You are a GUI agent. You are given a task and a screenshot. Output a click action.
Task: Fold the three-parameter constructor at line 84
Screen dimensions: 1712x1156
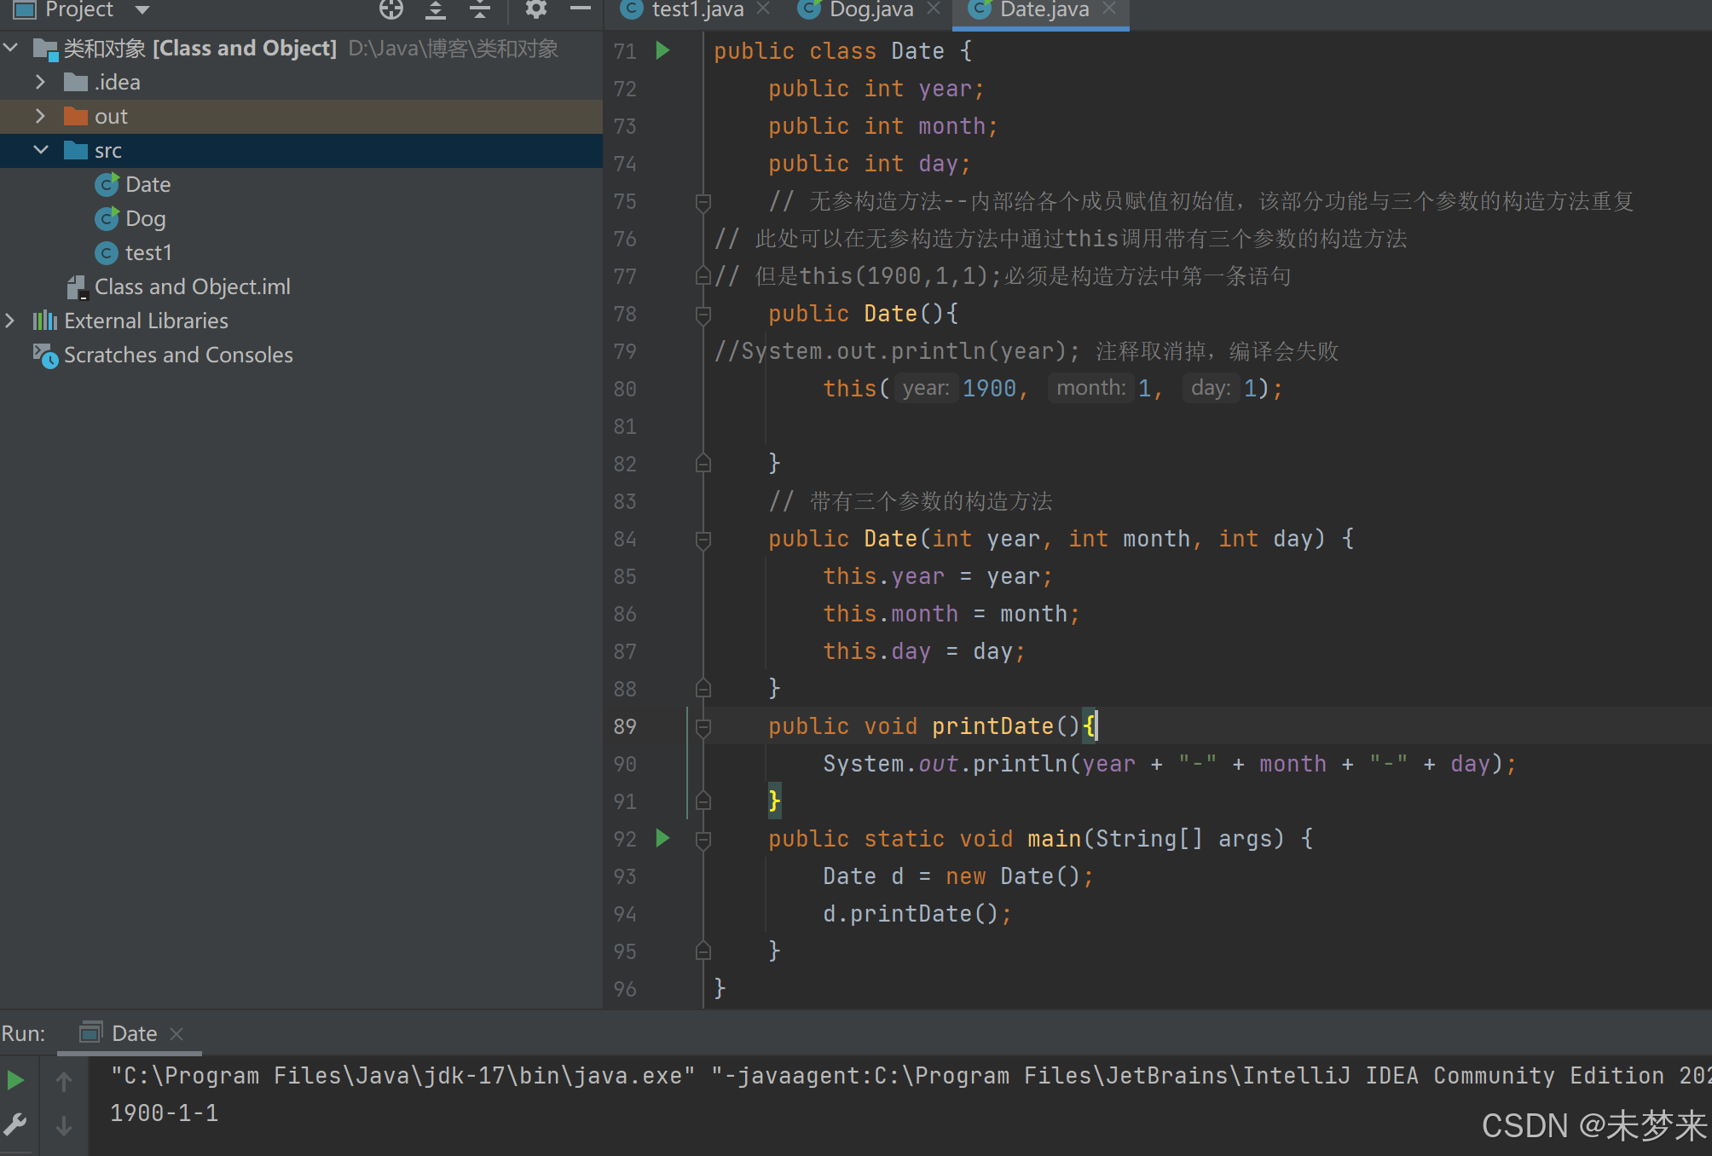(x=703, y=540)
